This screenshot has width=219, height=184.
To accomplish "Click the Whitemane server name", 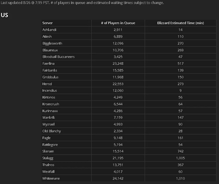I will [51, 178].
